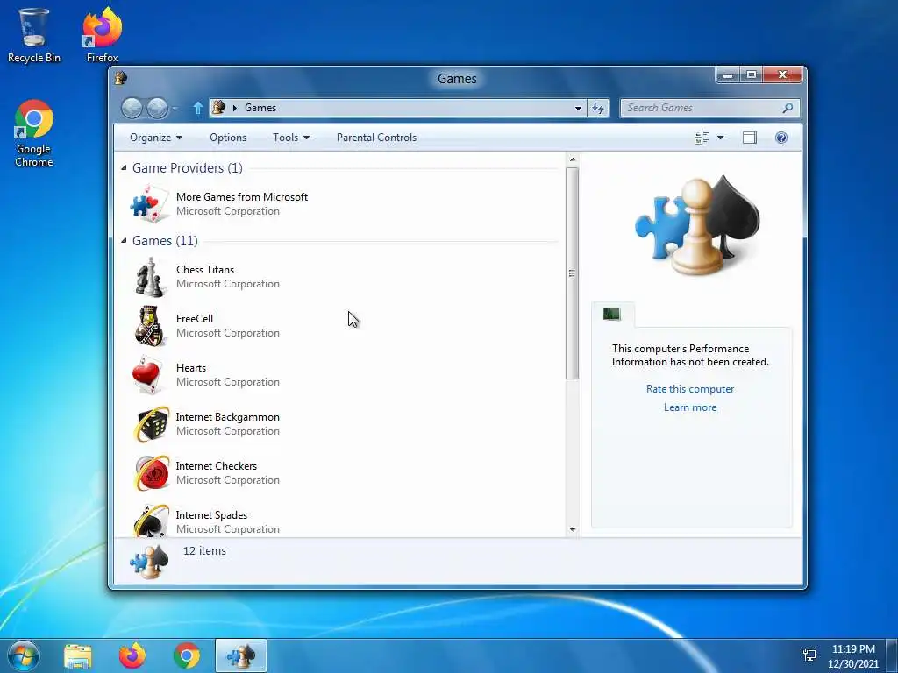Select More Games from Microsoft icon
This screenshot has height=673, width=898.
(x=149, y=203)
